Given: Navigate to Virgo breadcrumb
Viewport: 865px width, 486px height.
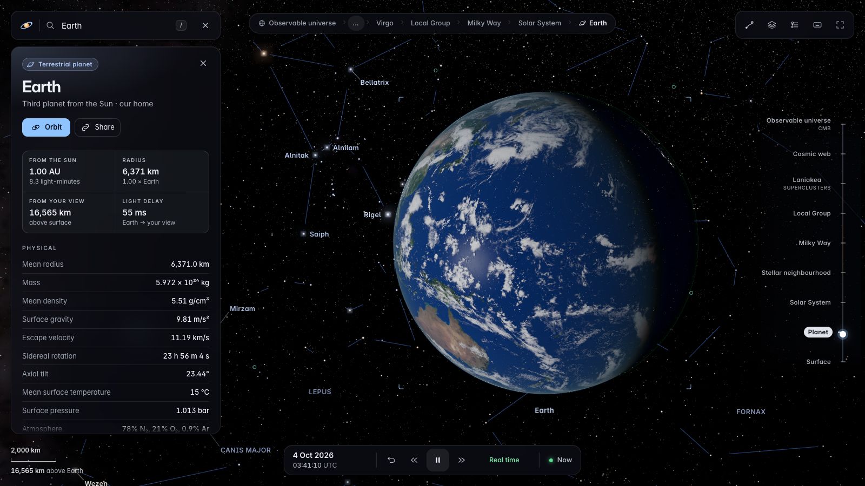Looking at the screenshot, I should (x=385, y=23).
